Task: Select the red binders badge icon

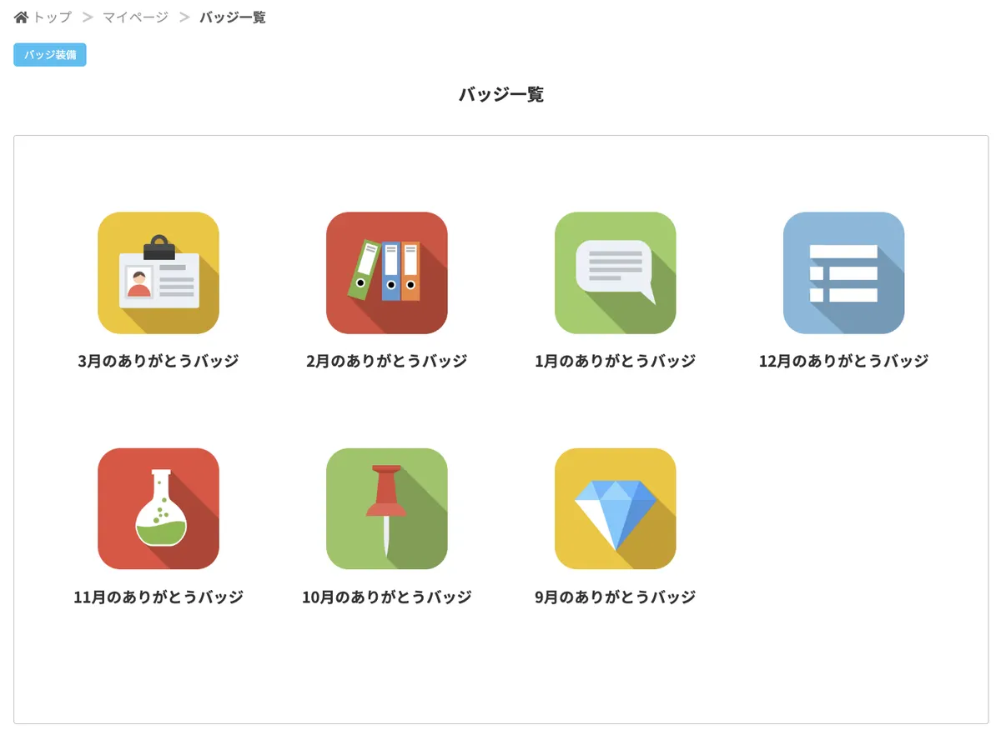Action: pos(387,272)
